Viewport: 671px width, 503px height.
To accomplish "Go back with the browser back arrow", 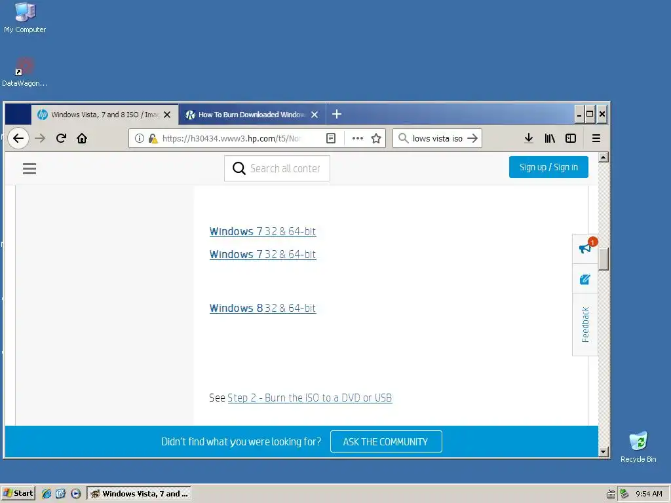I will point(18,138).
